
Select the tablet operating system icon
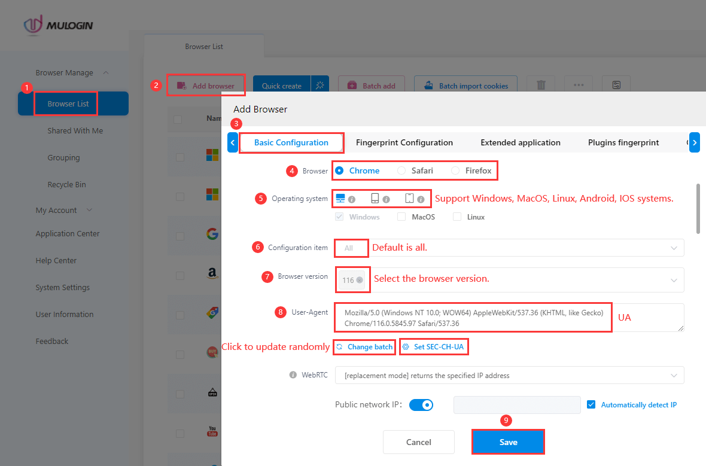[409, 198]
